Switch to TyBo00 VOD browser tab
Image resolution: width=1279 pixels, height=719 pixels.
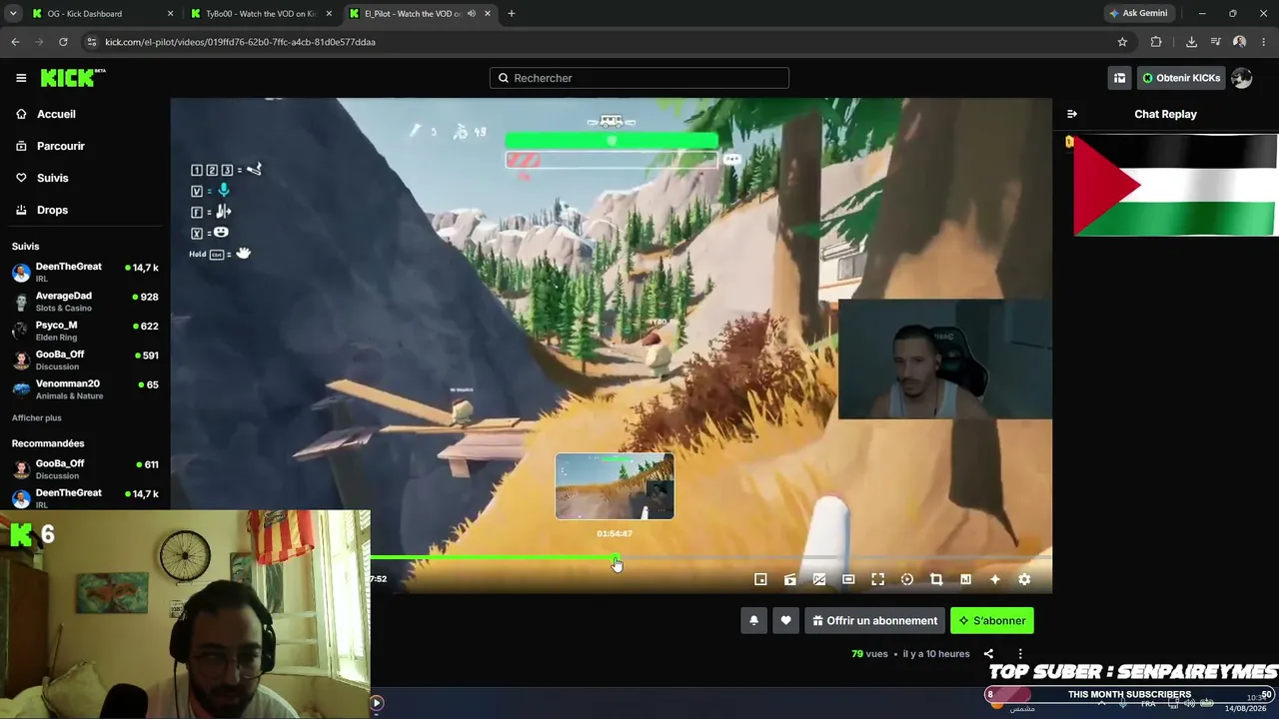click(x=260, y=13)
